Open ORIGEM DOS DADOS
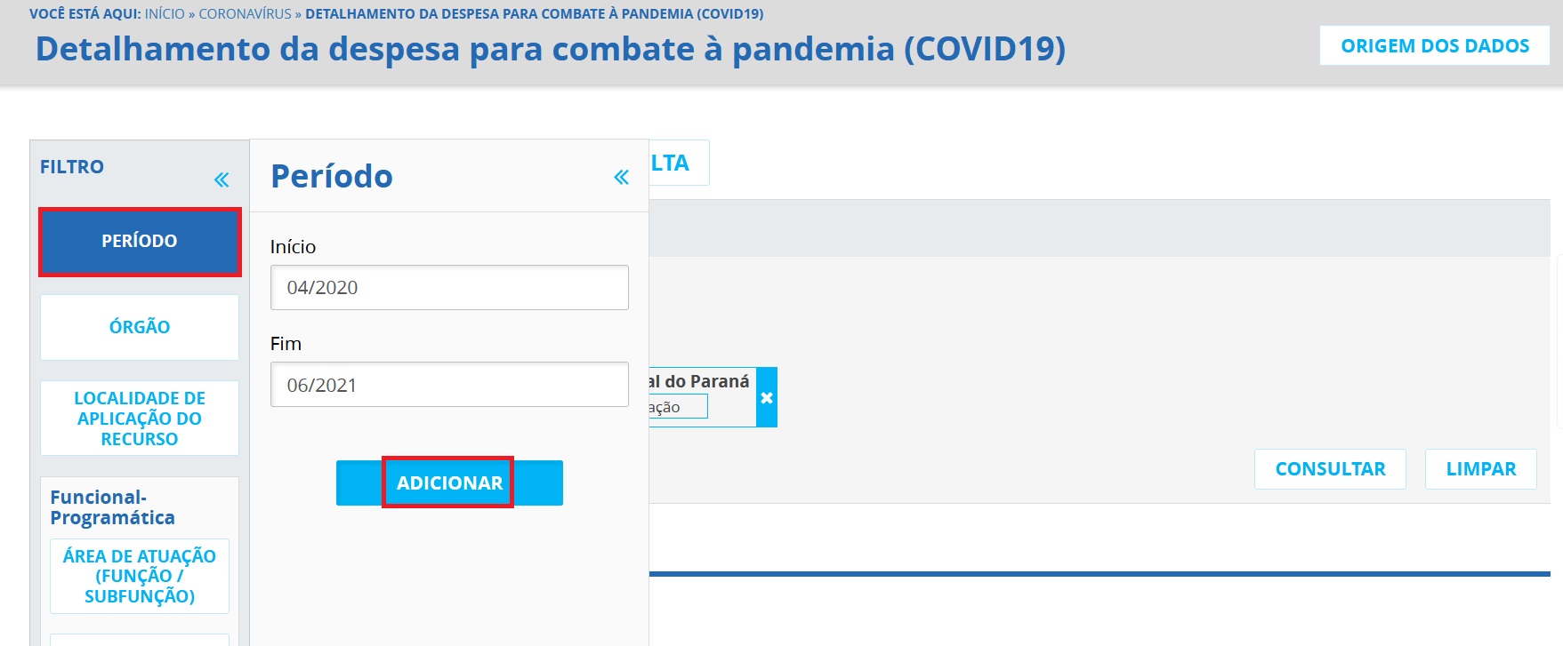1563x646 pixels. click(x=1434, y=46)
